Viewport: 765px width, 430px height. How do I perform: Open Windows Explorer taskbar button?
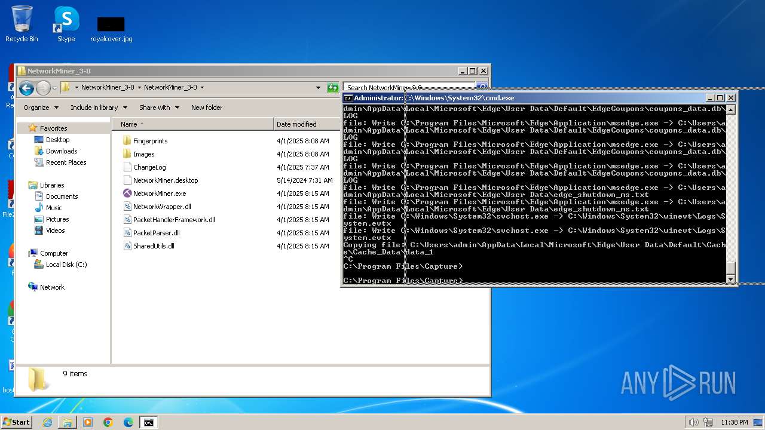click(68, 422)
